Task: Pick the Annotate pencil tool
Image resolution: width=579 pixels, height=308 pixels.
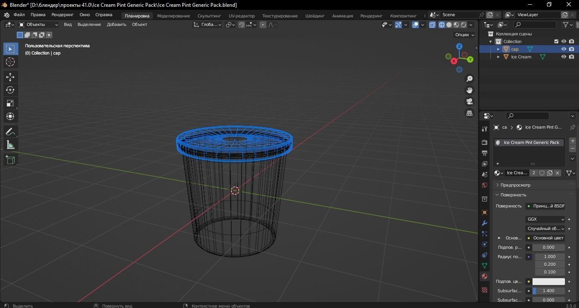Action: click(x=10, y=132)
